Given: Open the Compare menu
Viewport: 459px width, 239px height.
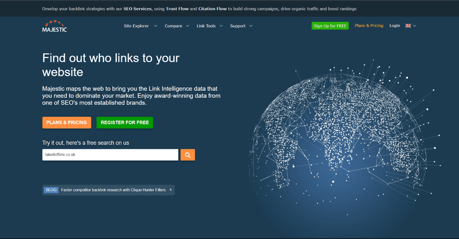Looking at the screenshot, I should click(x=173, y=26).
